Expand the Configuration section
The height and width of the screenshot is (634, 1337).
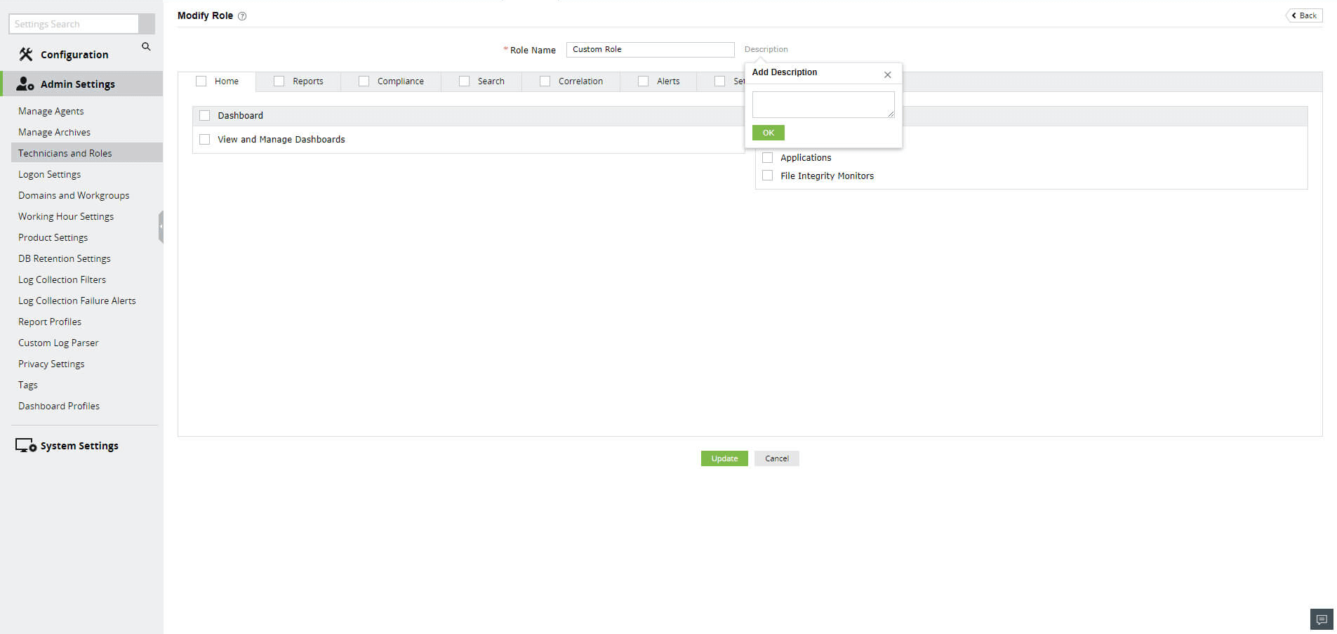pyautogui.click(x=74, y=55)
